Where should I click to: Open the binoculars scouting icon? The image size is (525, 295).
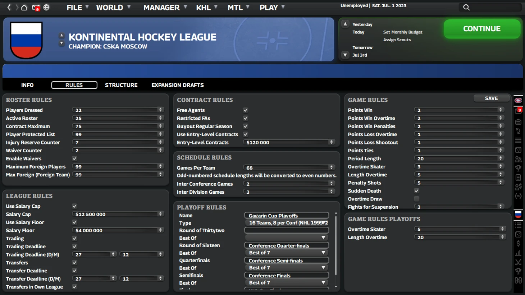click(518, 281)
